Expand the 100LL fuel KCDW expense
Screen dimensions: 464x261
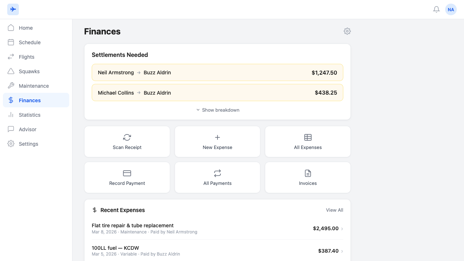click(x=217, y=250)
